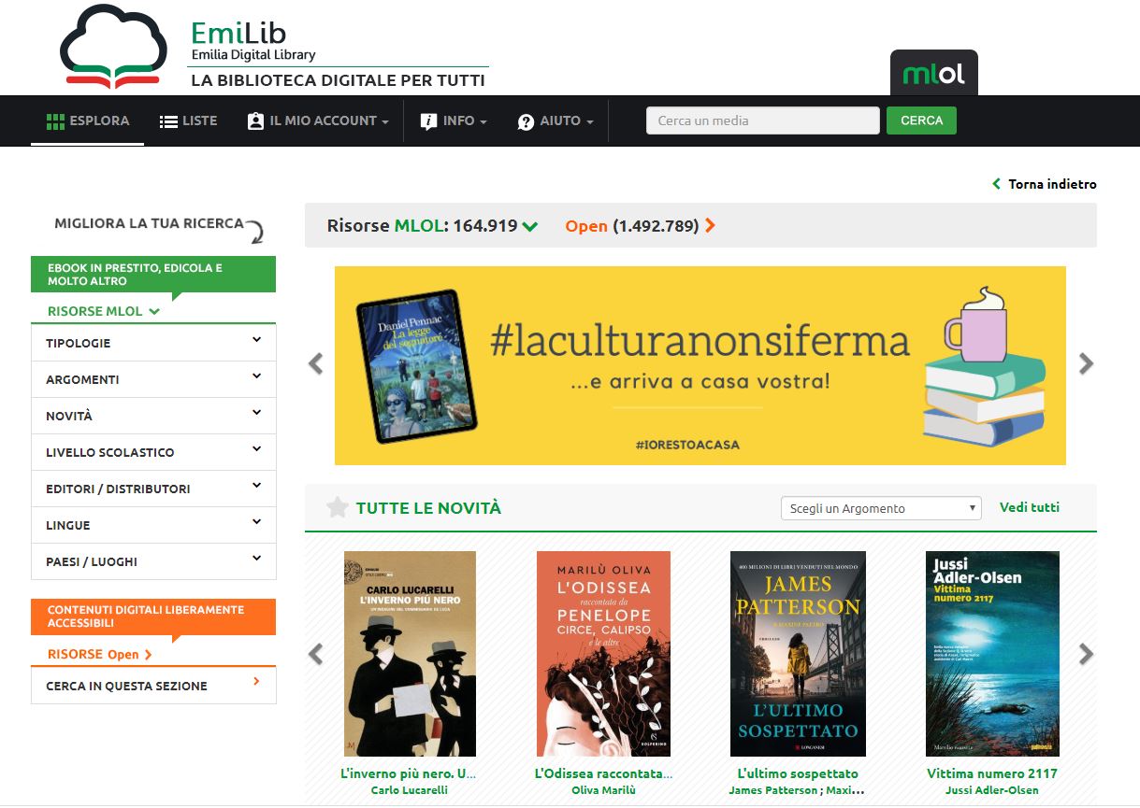Open the Esplora tab

(88, 120)
